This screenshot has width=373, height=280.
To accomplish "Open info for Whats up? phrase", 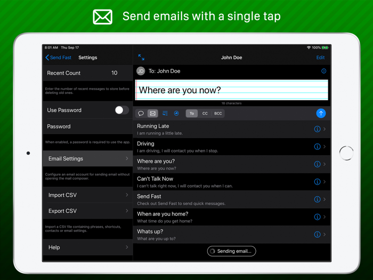I will (318, 235).
